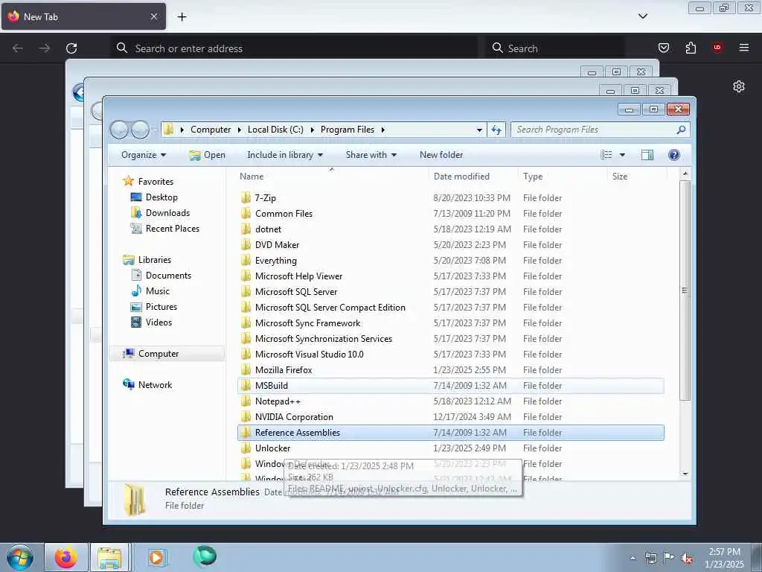The image size is (762, 572).
Task: Select Computer in navigation pane
Action: 159,354
